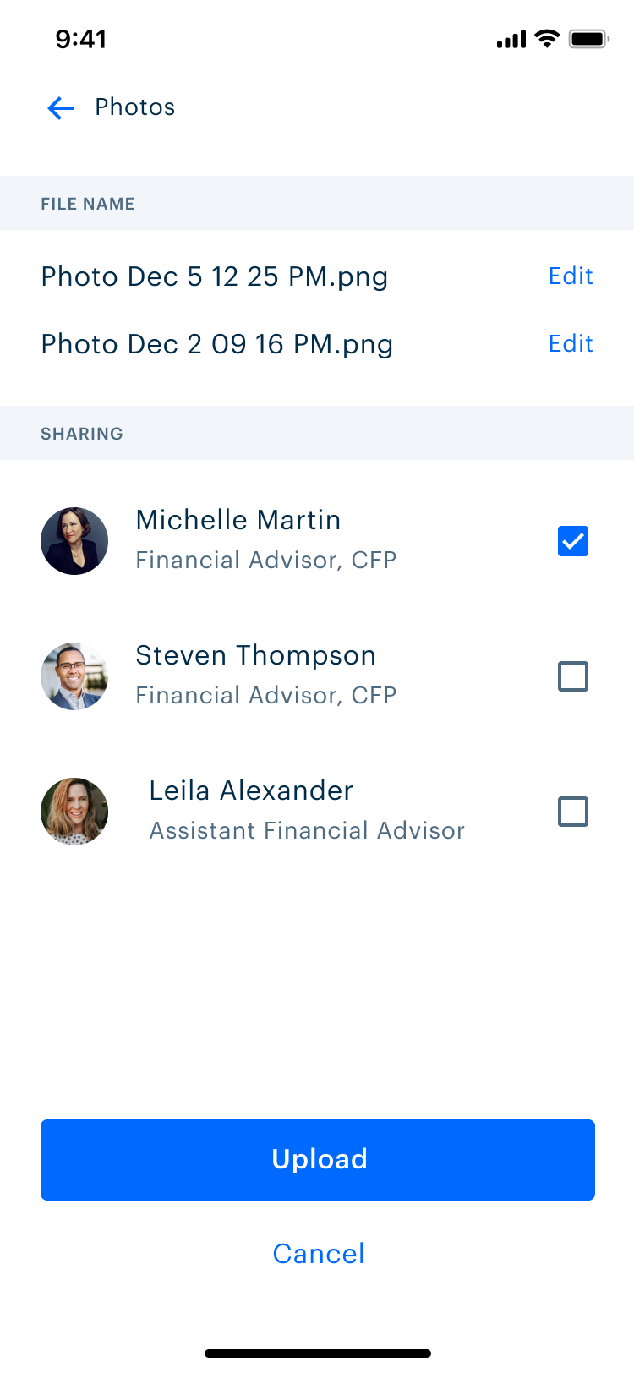
Task: Edit the Photo Dec 2 file name
Action: 571,344
